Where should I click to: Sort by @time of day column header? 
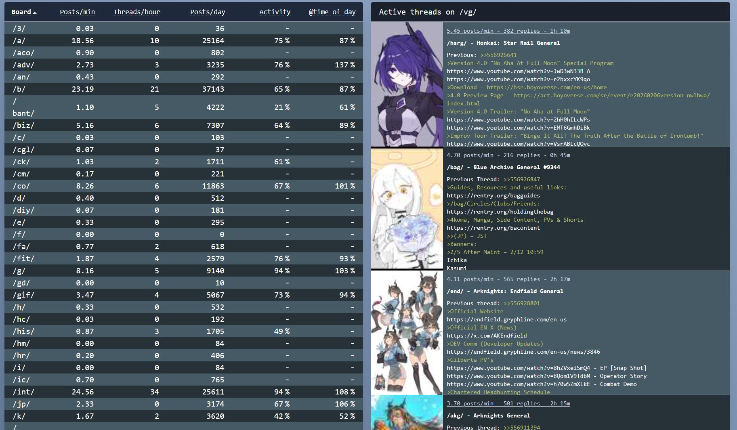(x=332, y=12)
